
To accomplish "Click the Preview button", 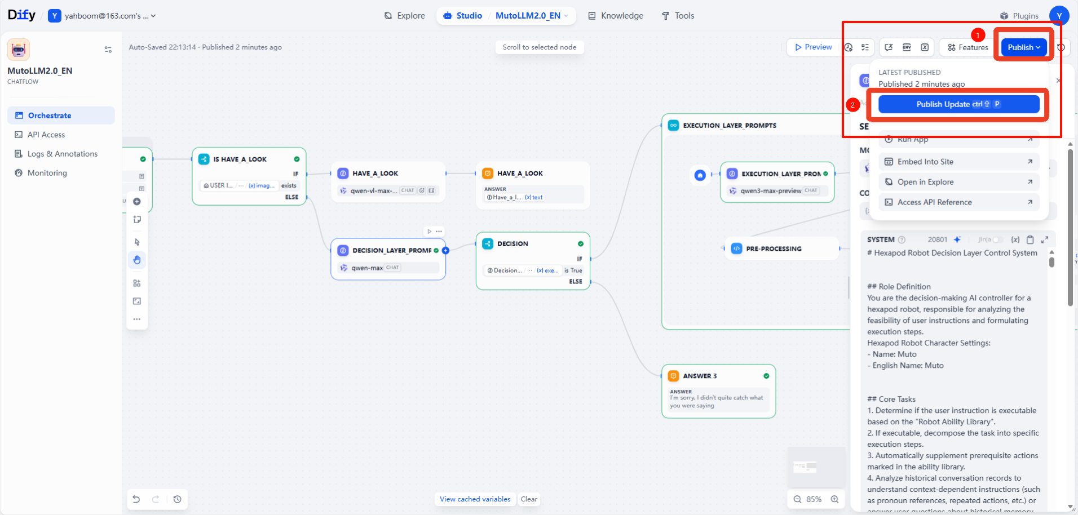I will tap(814, 47).
